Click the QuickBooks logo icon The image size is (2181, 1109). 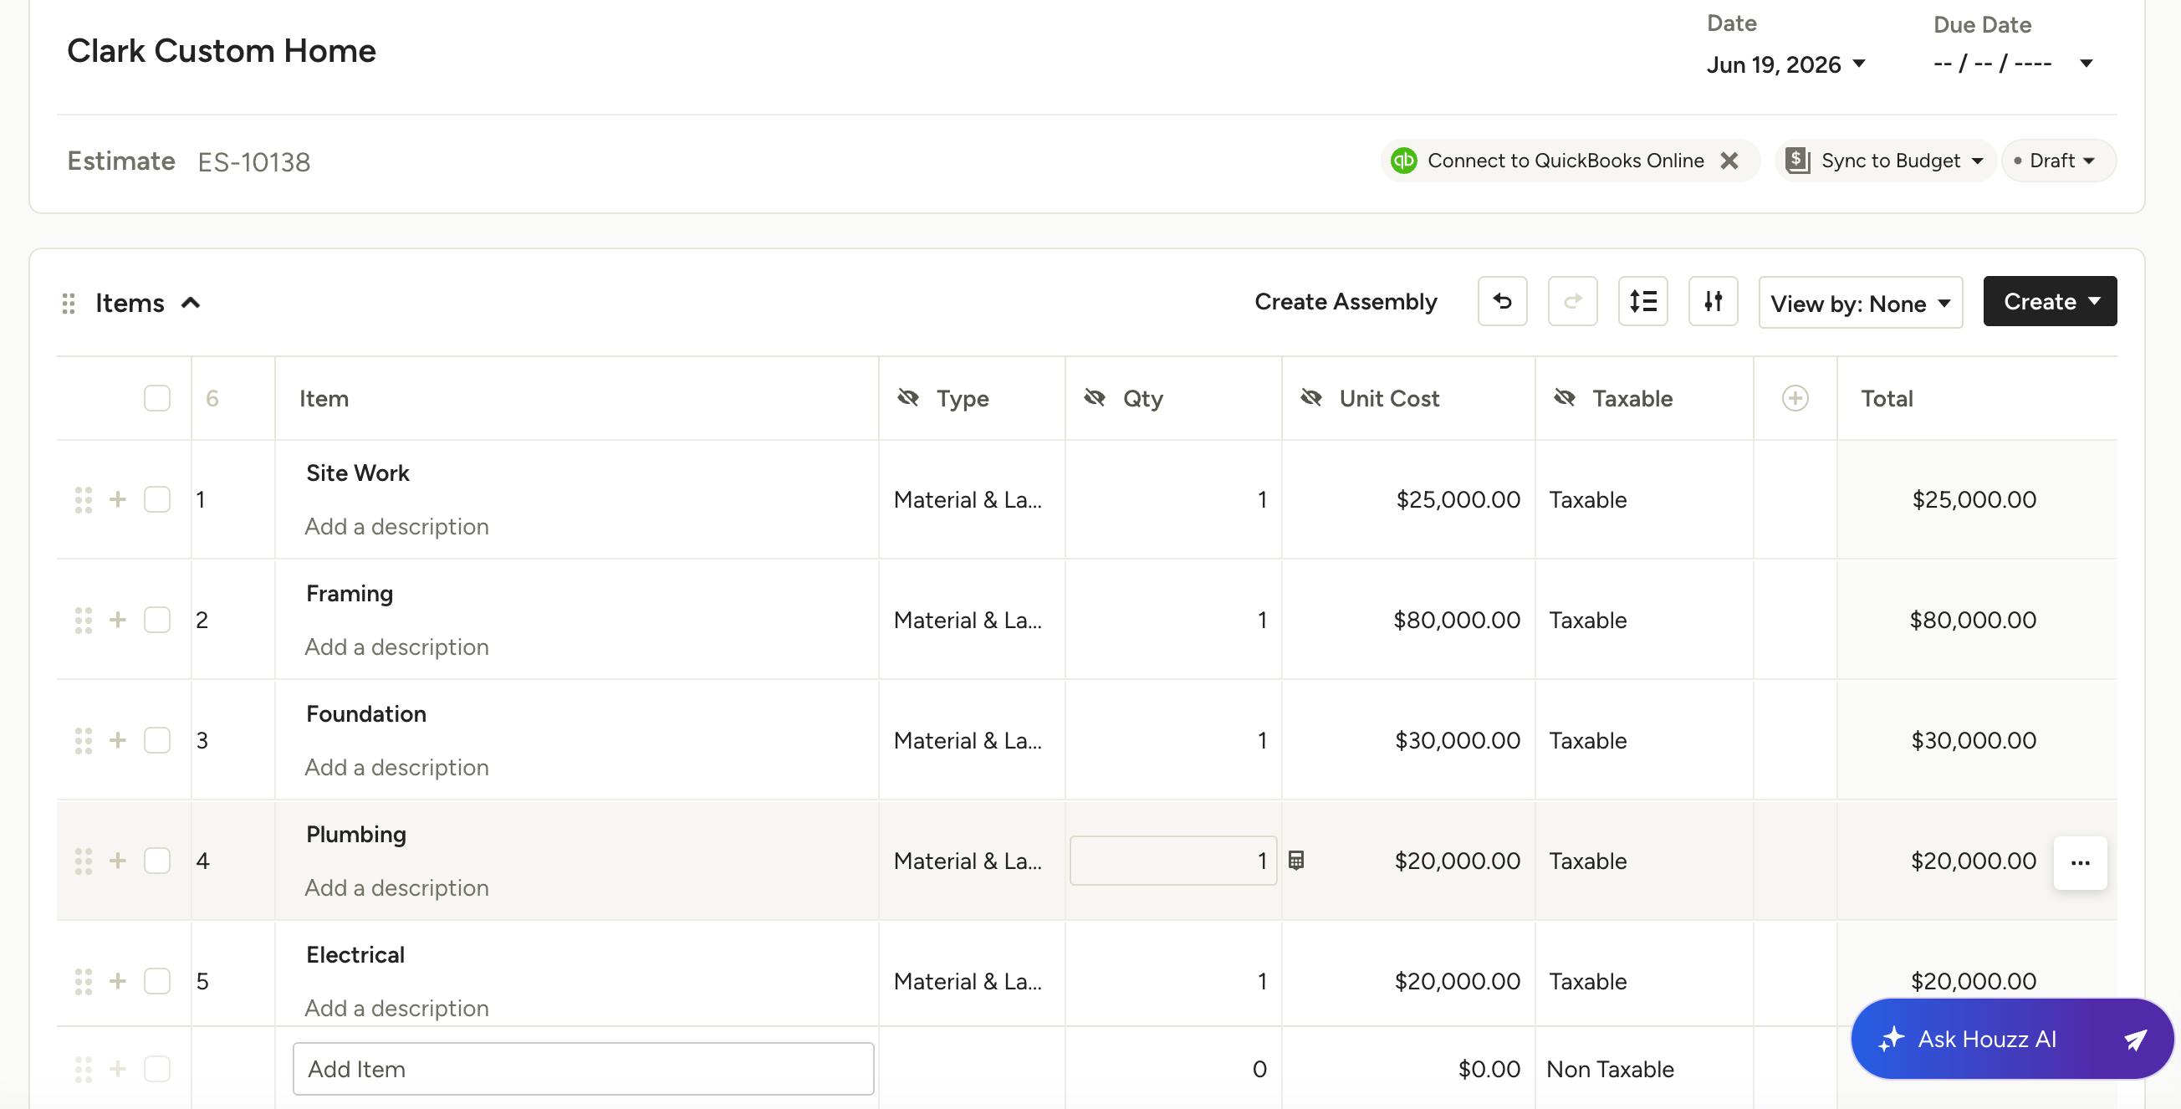pos(1404,160)
